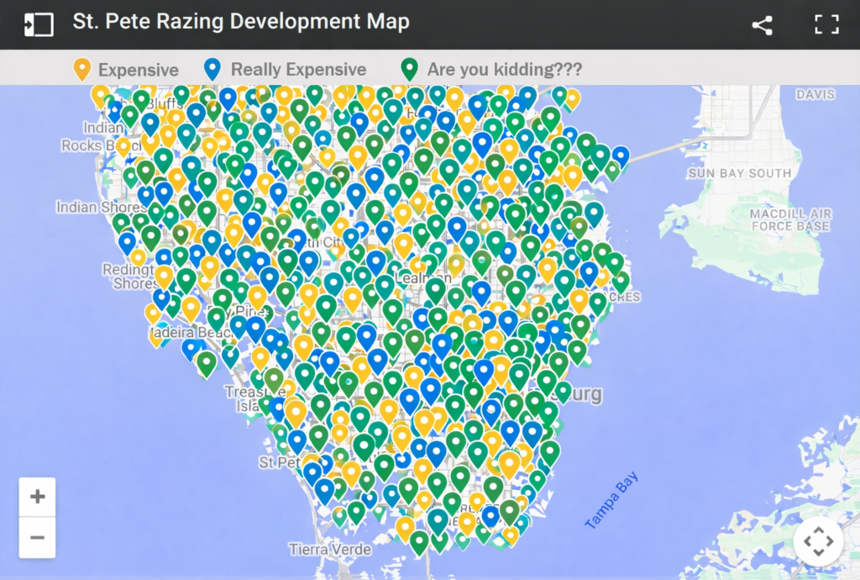Image resolution: width=860 pixels, height=580 pixels.
Task: Click the pan direction control
Action: pos(818,541)
